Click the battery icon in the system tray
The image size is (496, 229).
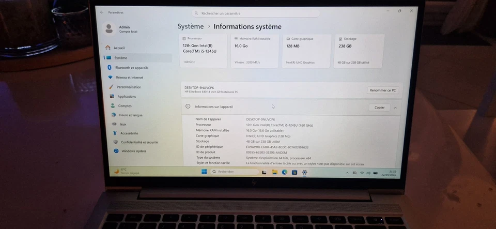376,173
